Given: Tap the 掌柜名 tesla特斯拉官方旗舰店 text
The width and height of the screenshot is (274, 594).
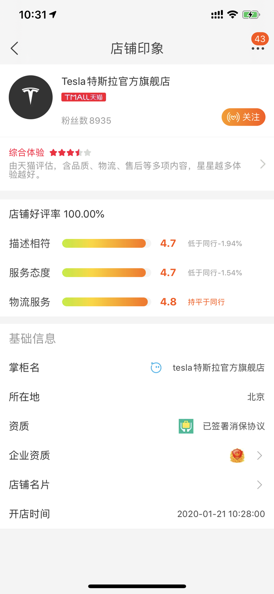Looking at the screenshot, I should [218, 367].
